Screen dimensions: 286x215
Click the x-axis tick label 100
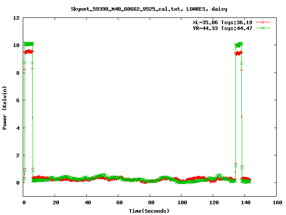click(x=182, y=202)
